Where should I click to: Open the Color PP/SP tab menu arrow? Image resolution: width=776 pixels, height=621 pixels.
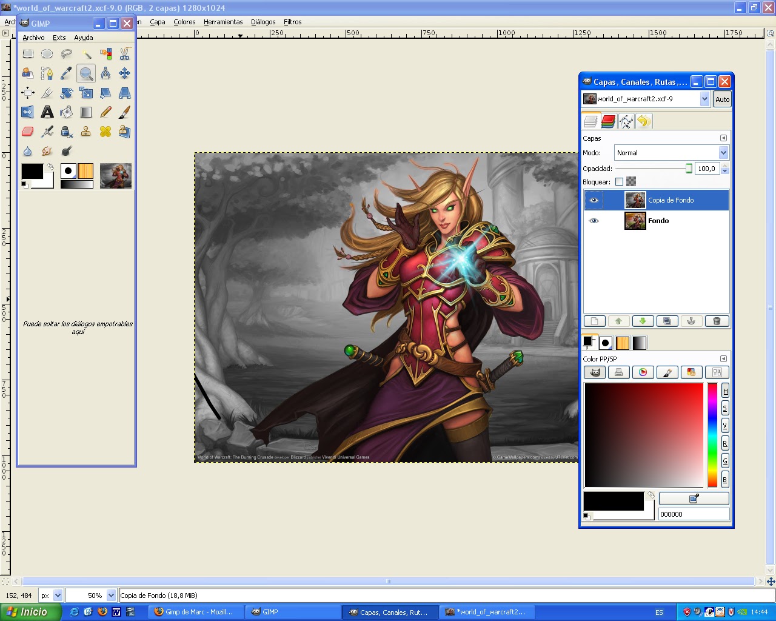pyautogui.click(x=723, y=359)
